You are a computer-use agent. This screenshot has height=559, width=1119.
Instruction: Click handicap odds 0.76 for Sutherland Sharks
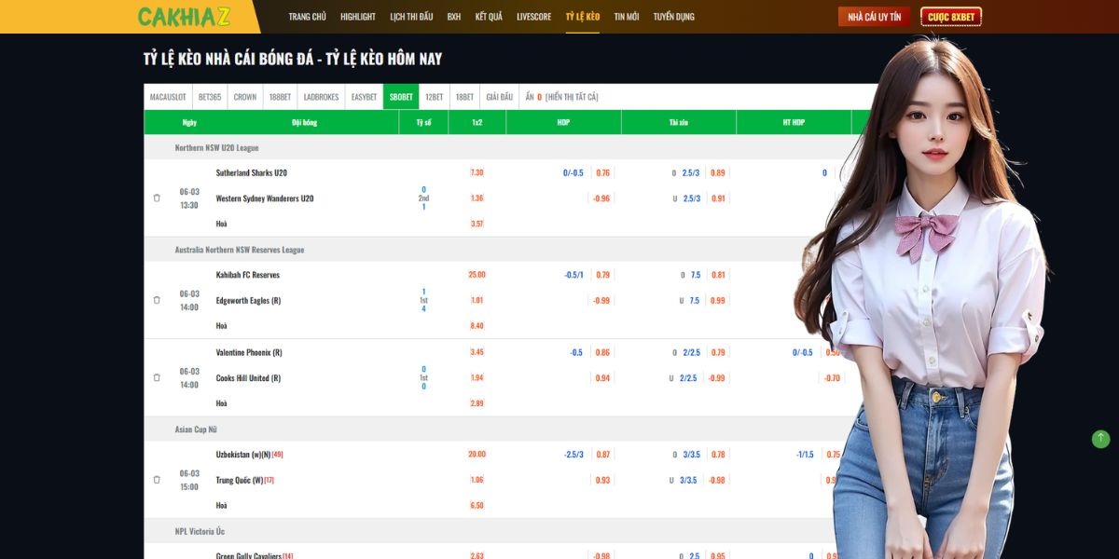603,172
